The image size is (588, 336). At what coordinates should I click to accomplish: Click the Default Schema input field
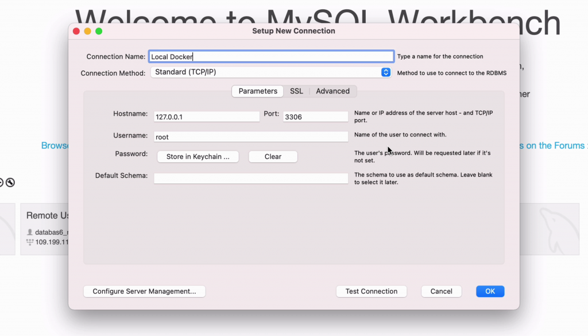[251, 178]
